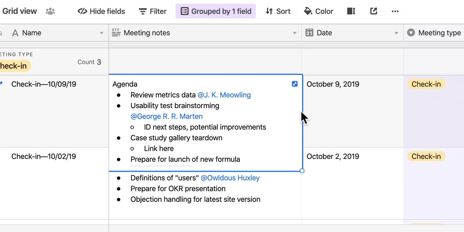This screenshot has width=464, height=232.
Task: Click the @J. K. Meowling mention
Action: [x=224, y=95]
